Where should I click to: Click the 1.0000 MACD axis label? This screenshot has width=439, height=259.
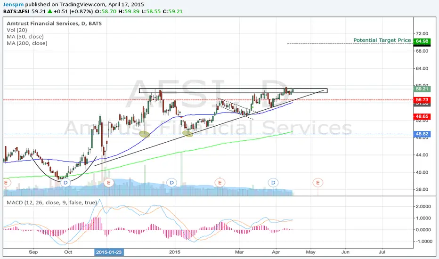click(423, 218)
